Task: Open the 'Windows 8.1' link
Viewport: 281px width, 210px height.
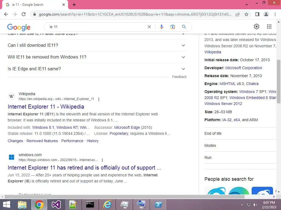Action: (x=43, y=127)
